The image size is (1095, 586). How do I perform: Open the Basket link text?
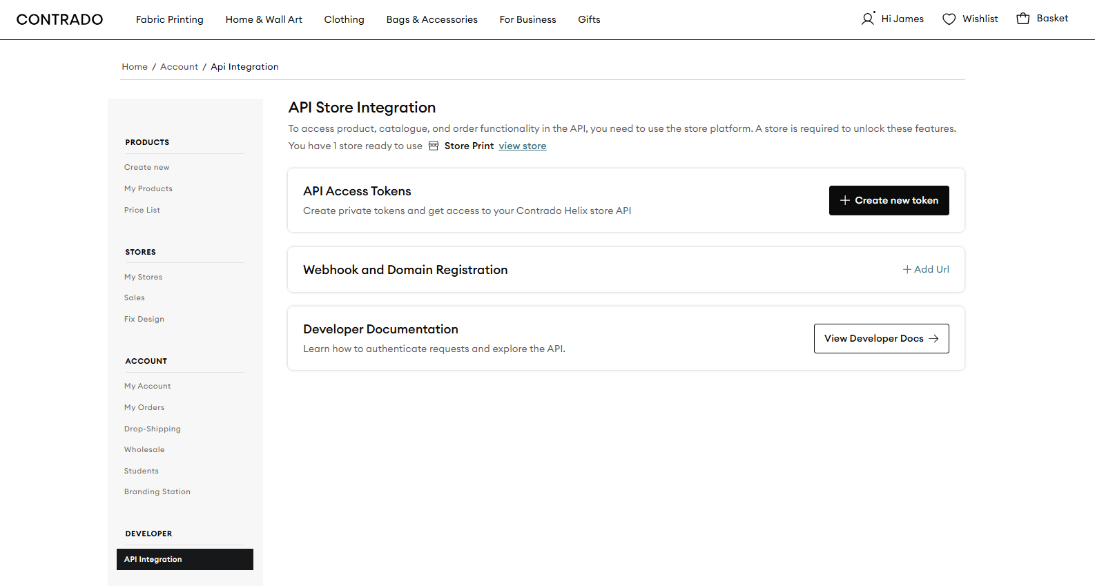point(1052,19)
